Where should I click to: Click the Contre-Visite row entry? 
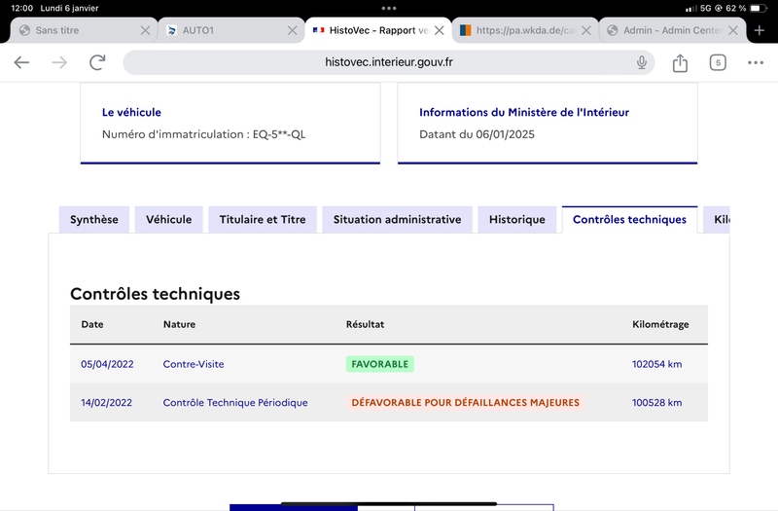point(388,364)
